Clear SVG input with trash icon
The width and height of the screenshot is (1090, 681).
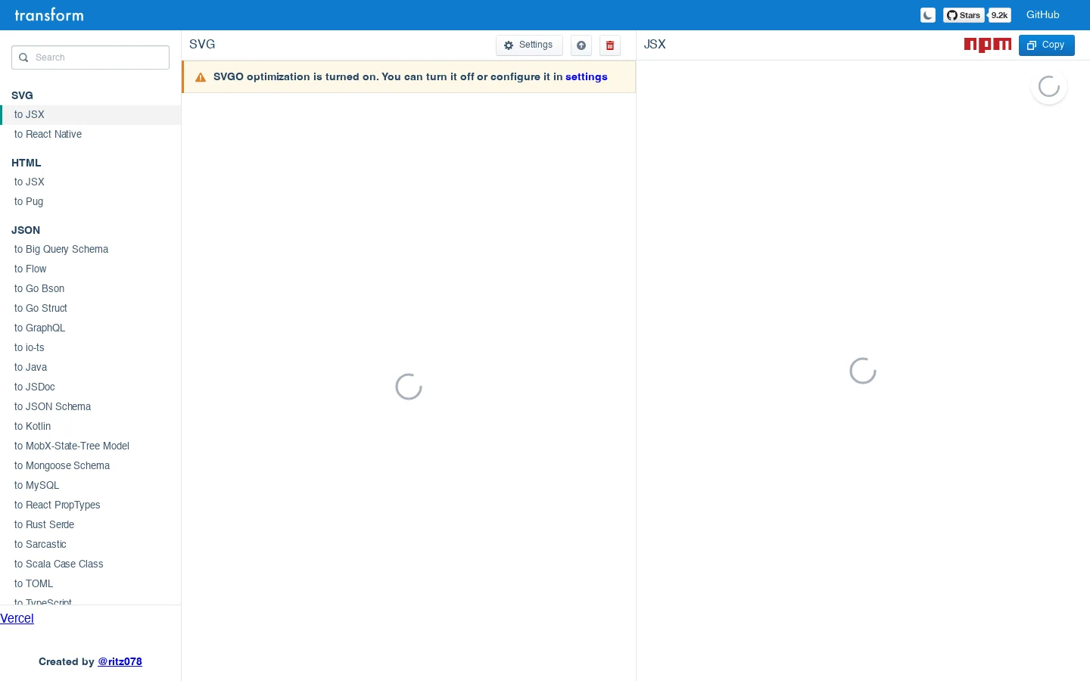610,45
